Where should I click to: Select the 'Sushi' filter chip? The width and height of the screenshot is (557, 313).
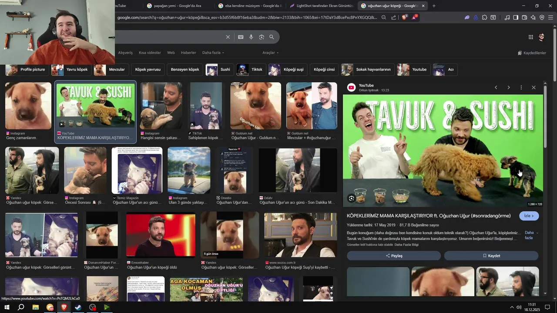(x=220, y=70)
